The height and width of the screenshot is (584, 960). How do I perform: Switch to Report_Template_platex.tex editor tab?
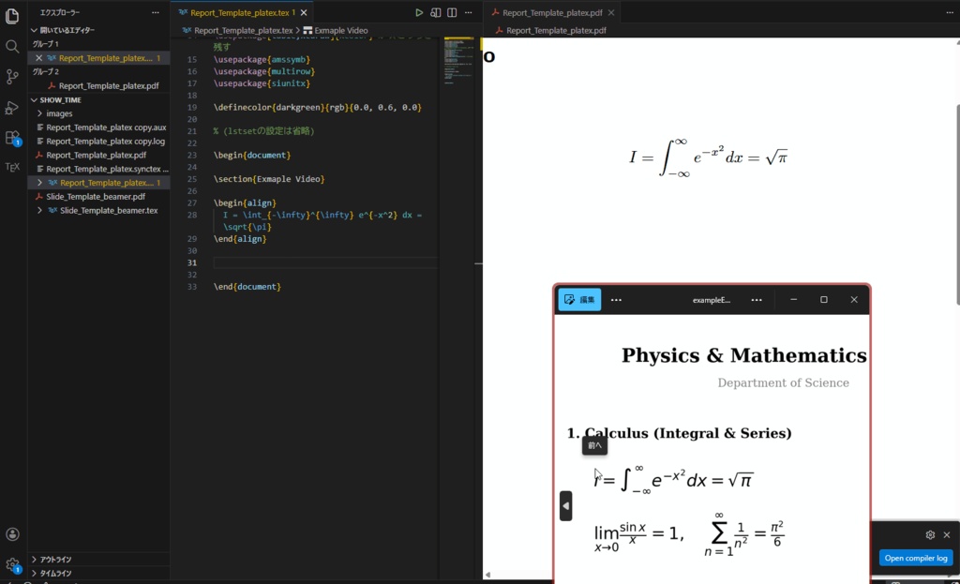(242, 12)
